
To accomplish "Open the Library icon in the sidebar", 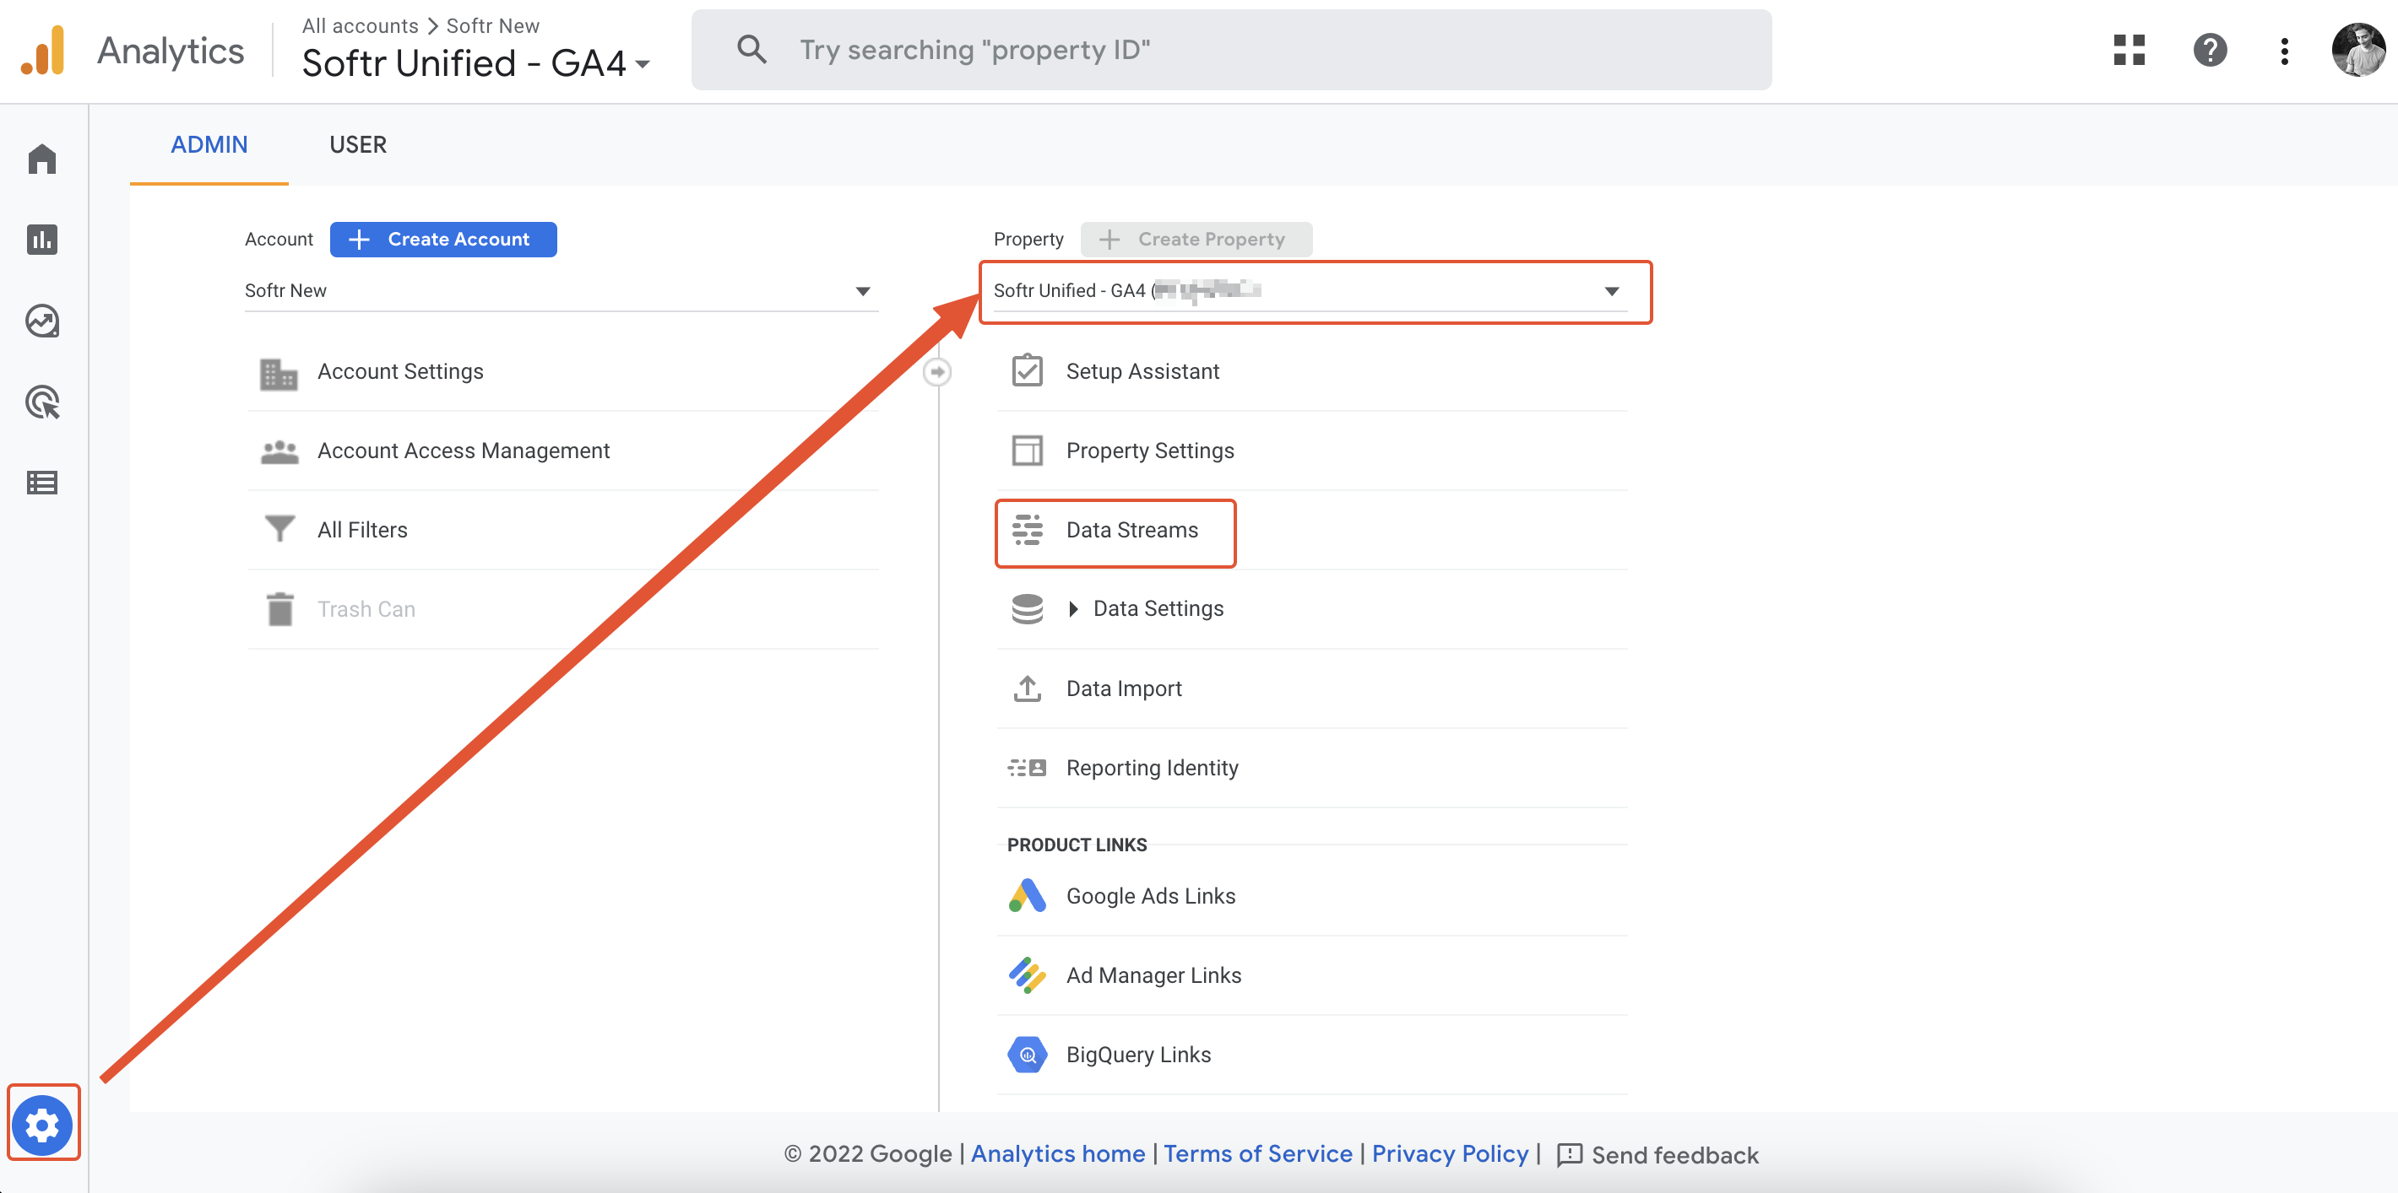I will (43, 483).
